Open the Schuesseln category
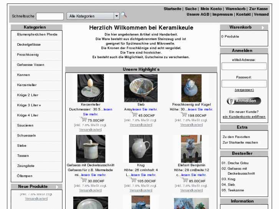 (x=26, y=135)
